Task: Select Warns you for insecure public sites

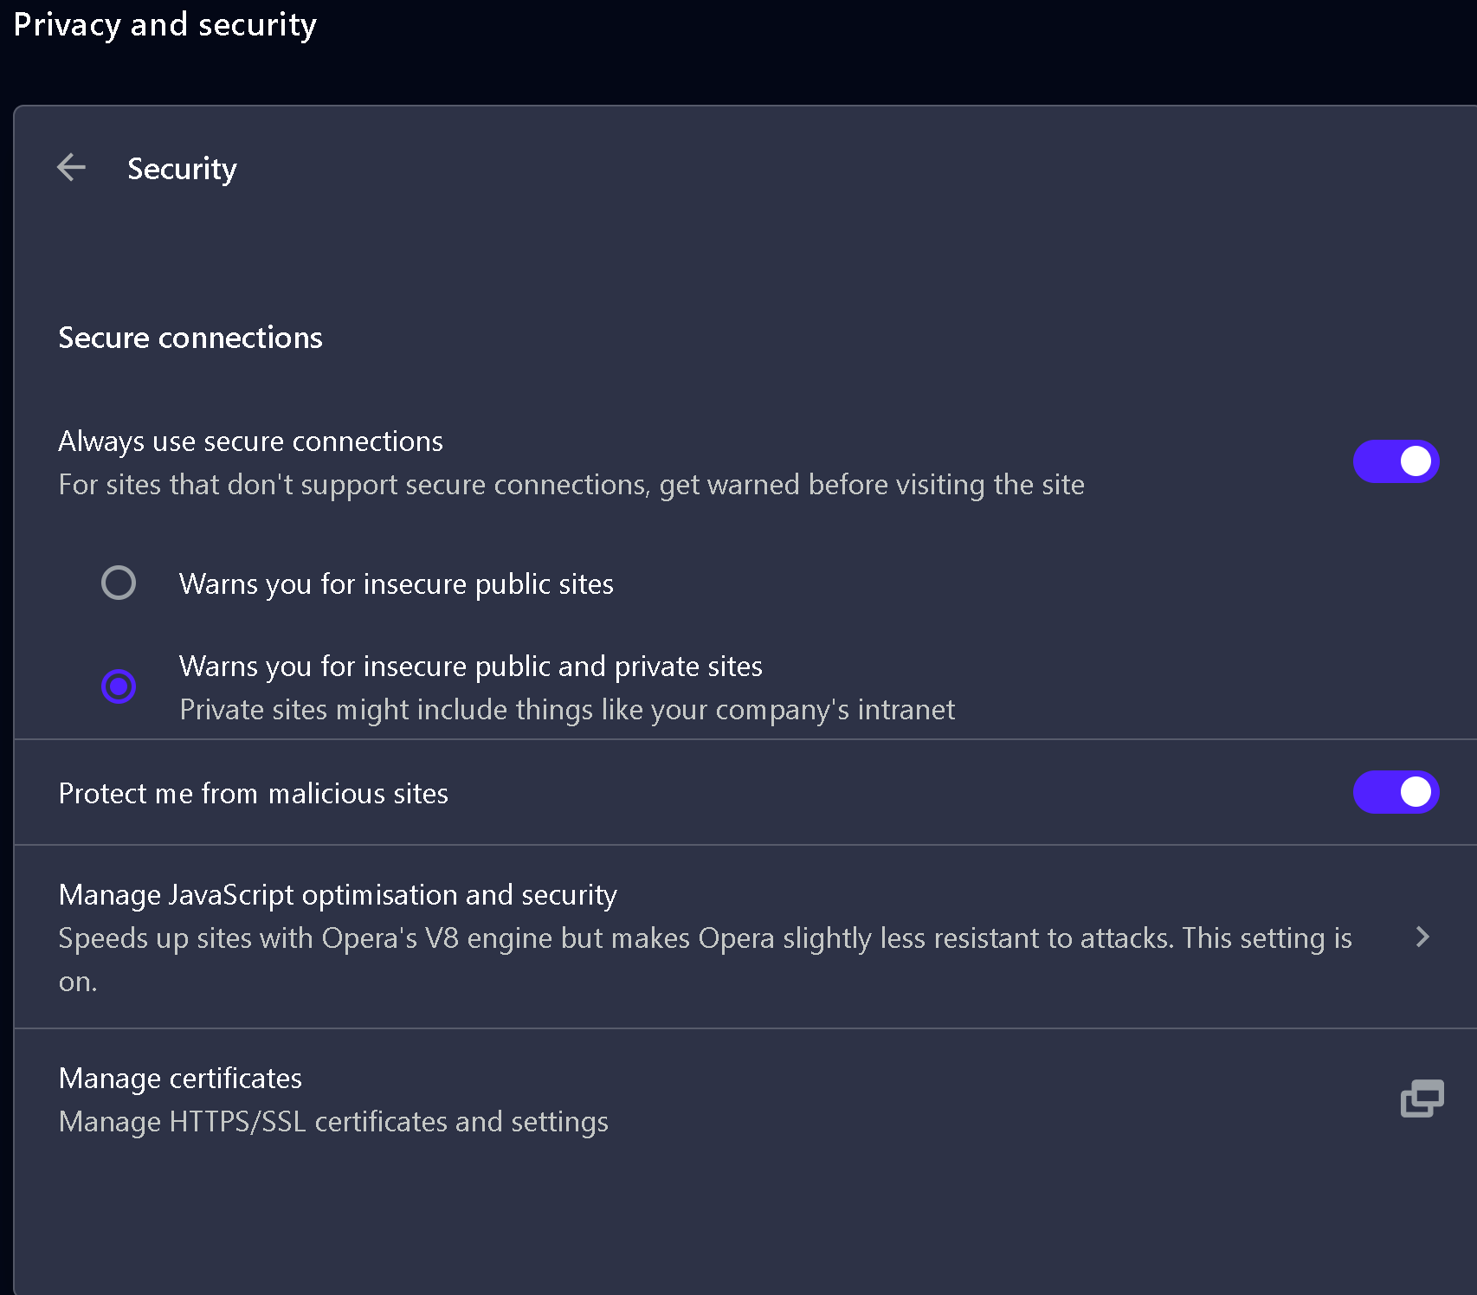Action: coord(119,583)
